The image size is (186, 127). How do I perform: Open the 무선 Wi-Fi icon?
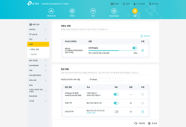(93, 11)
